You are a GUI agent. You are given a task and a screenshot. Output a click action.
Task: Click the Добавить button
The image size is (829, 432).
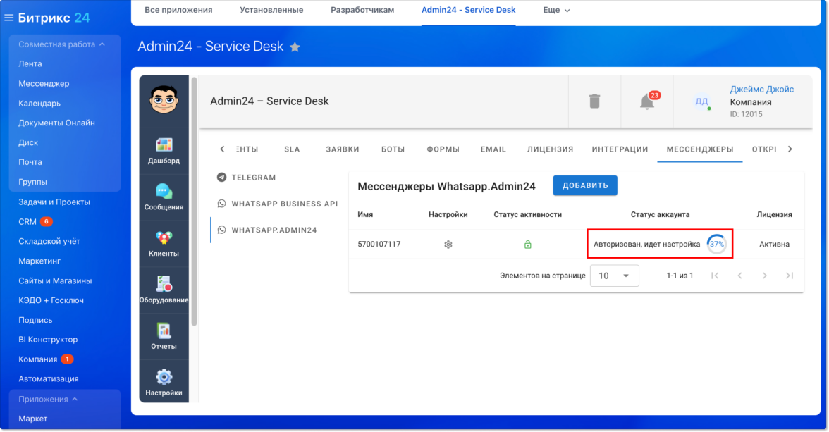tap(585, 185)
